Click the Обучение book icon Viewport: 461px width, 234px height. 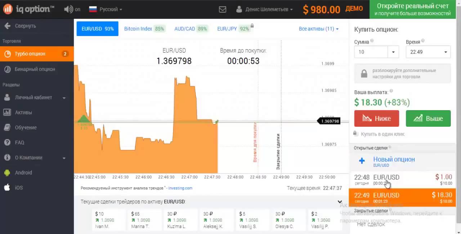point(7,127)
